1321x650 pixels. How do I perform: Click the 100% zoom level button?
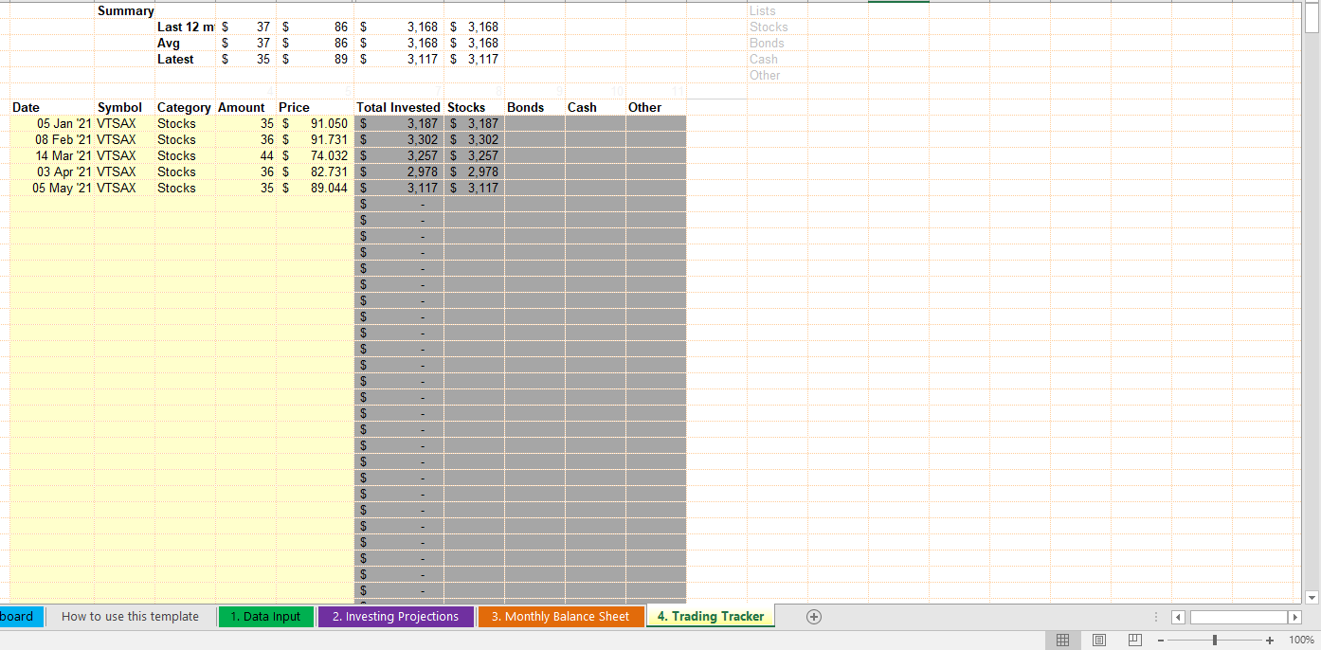[x=1301, y=641]
